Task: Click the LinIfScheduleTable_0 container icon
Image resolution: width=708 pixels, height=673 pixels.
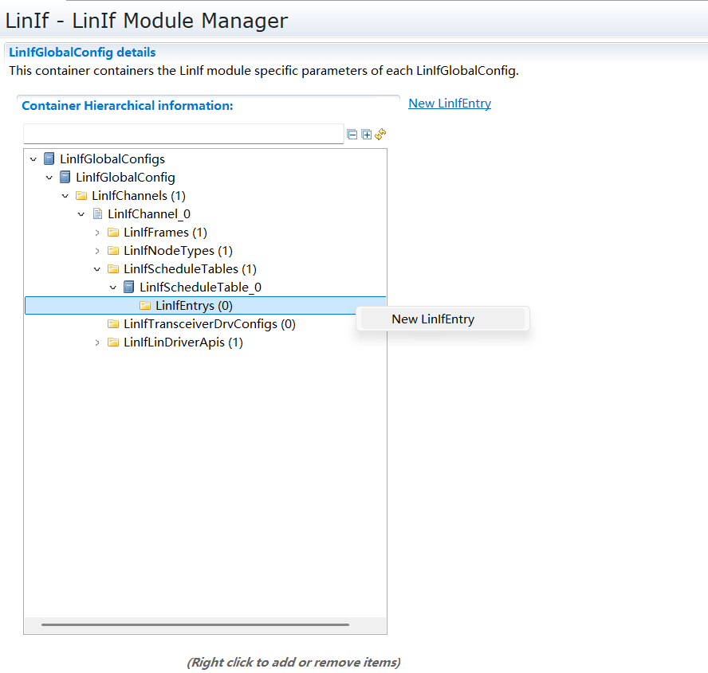Action: (x=129, y=287)
